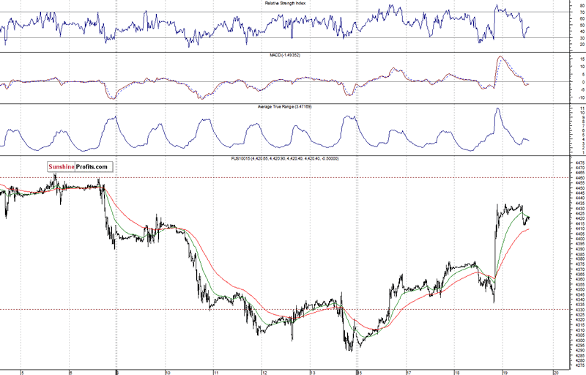The width and height of the screenshot is (586, 375).
Task: Click the Average True Range spike near date 19
Action: [497, 109]
